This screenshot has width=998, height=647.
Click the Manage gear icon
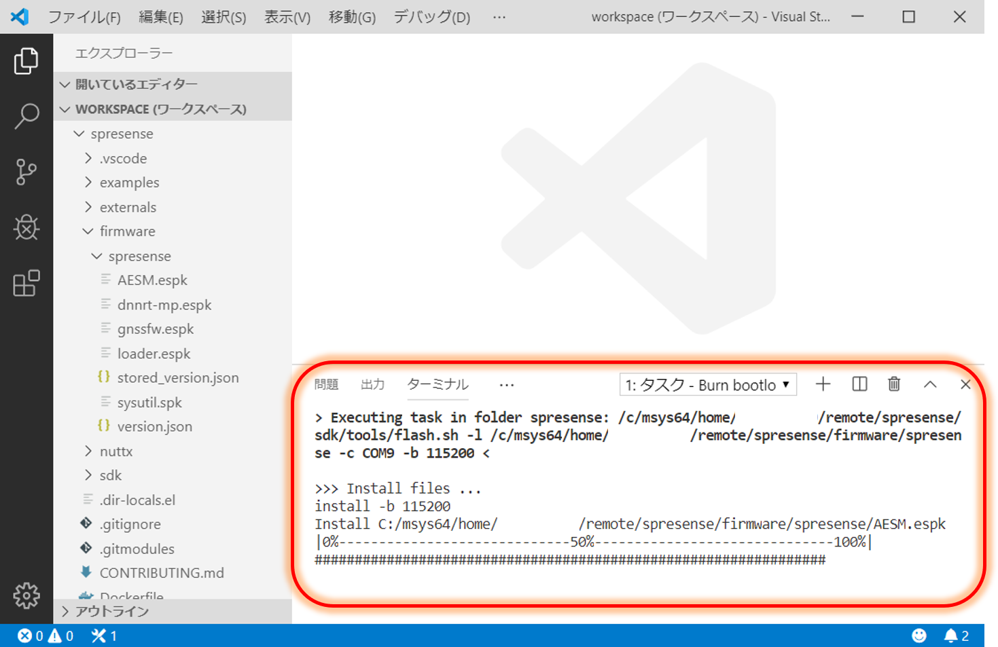tap(26, 595)
